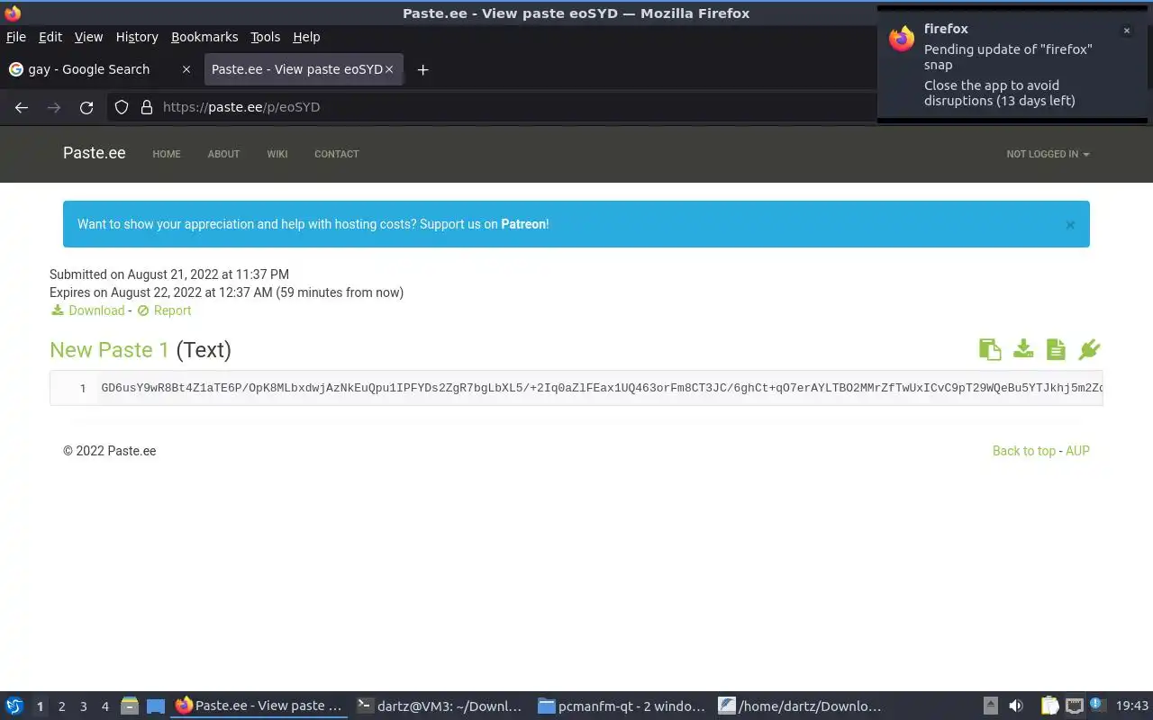Open the Tools menu
Screen dimensions: 1153x720
pos(265,37)
